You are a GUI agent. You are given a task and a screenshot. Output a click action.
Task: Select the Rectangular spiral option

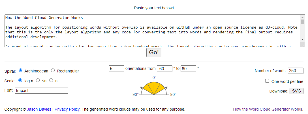pyautogui.click(x=53, y=71)
